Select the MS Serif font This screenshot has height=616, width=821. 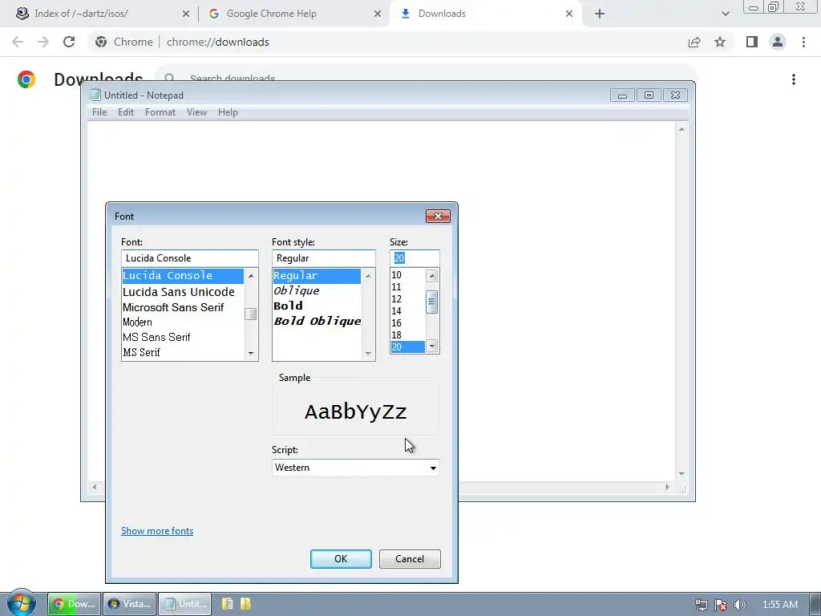point(183,353)
